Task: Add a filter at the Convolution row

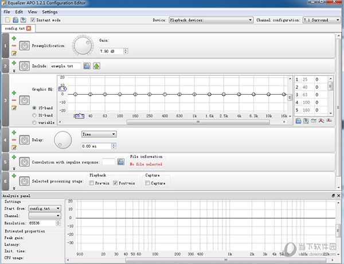Action: (x=14, y=157)
